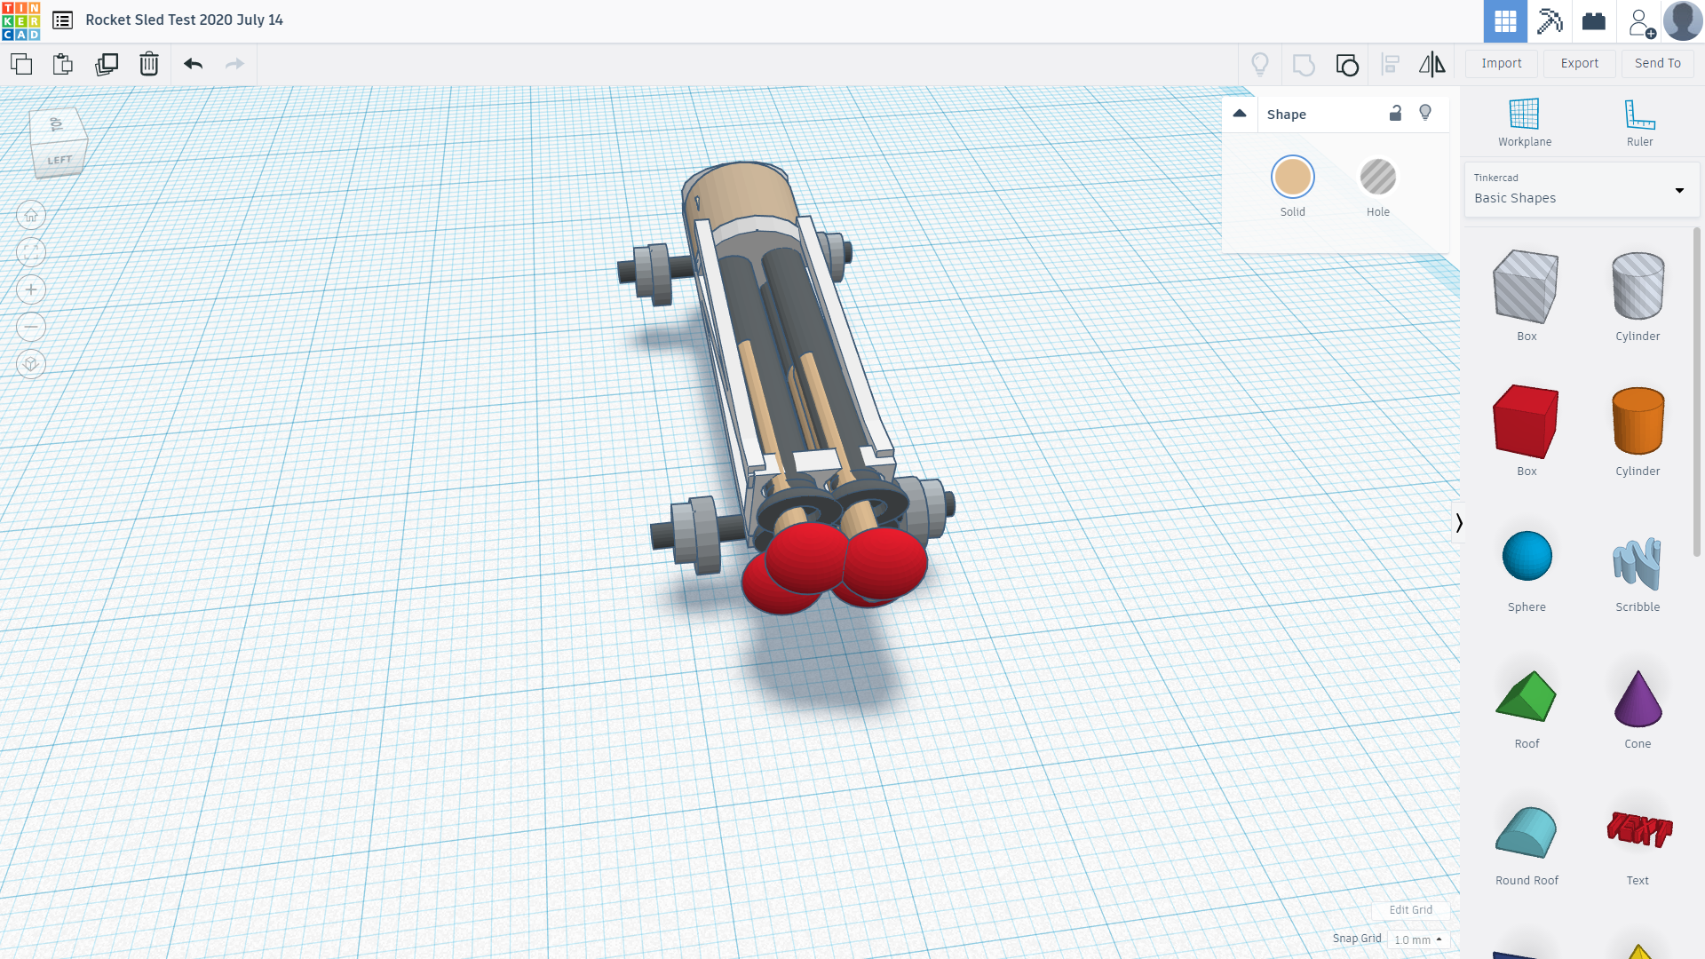Click the Send To button
1705x959 pixels.
point(1658,63)
